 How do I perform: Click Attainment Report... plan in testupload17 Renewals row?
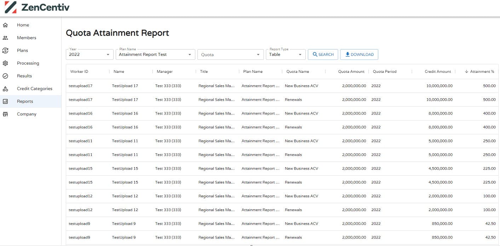(x=260, y=100)
